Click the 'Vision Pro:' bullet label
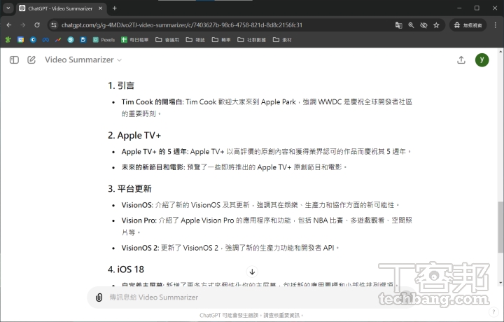This screenshot has width=504, height=322. tap(139, 220)
